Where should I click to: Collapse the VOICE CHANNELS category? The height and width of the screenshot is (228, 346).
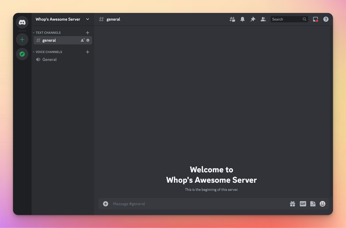(x=47, y=52)
